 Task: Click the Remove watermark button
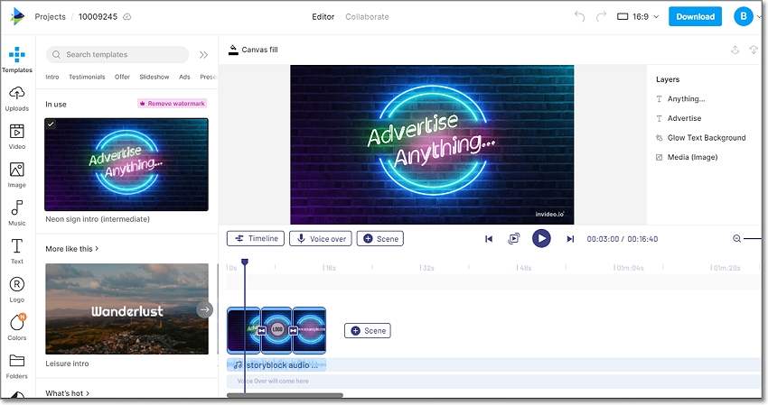click(x=172, y=104)
